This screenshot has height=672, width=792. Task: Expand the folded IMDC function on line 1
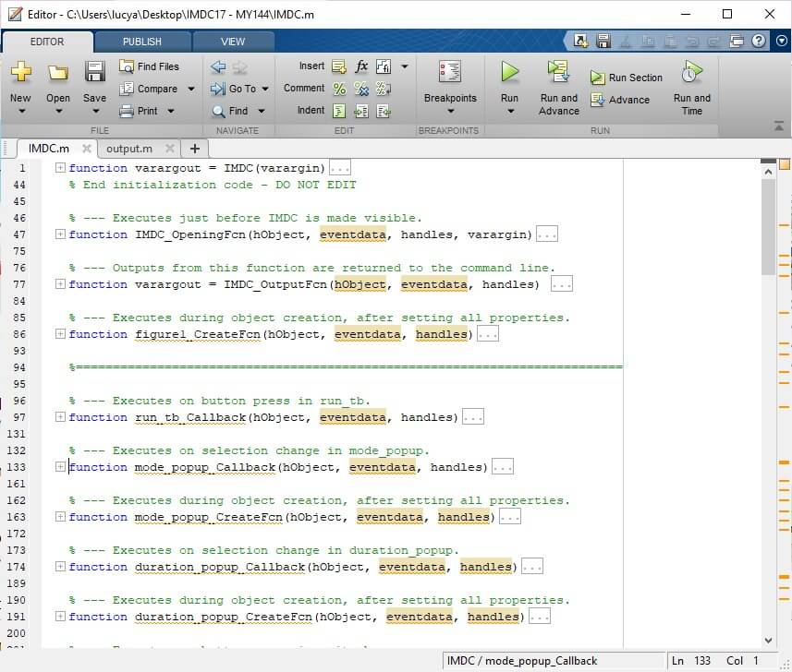point(60,167)
